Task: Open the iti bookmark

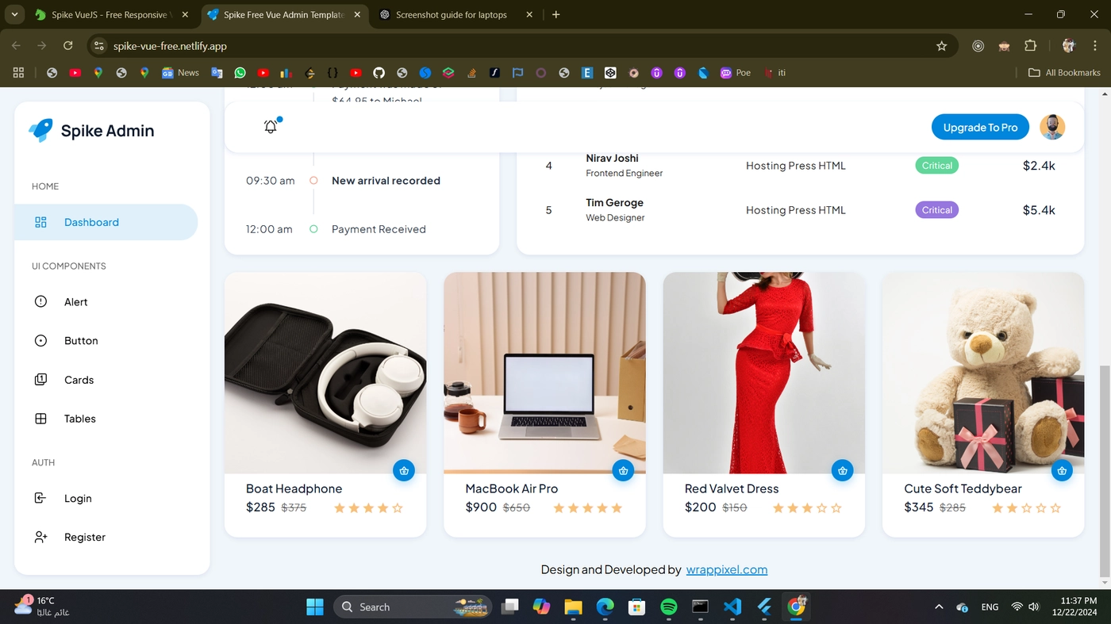Action: 775,72
